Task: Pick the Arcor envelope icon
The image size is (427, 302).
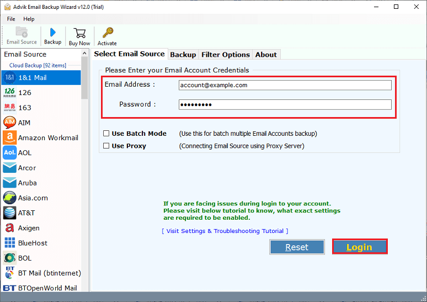Action: 9,168
